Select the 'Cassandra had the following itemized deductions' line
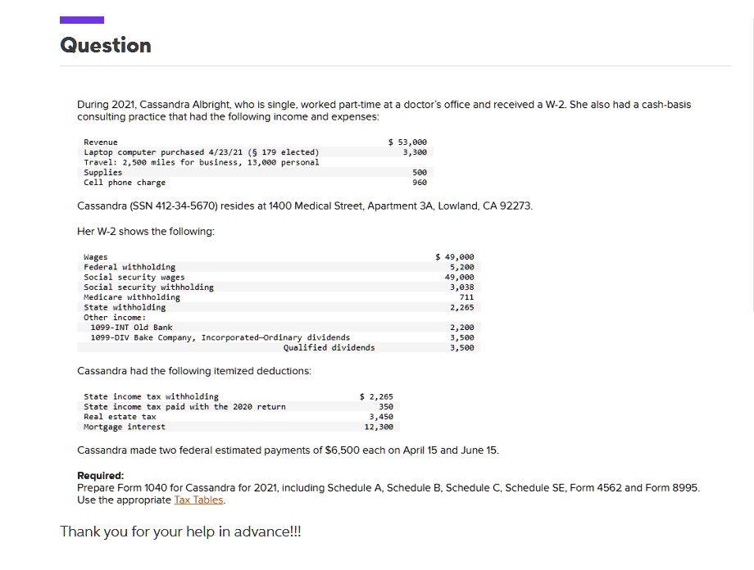The width and height of the screenshot is (754, 570). pos(194,371)
